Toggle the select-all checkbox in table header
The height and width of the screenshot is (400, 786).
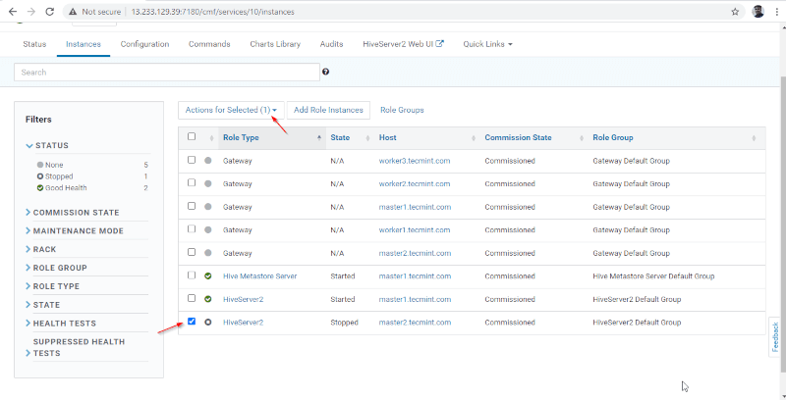click(192, 137)
